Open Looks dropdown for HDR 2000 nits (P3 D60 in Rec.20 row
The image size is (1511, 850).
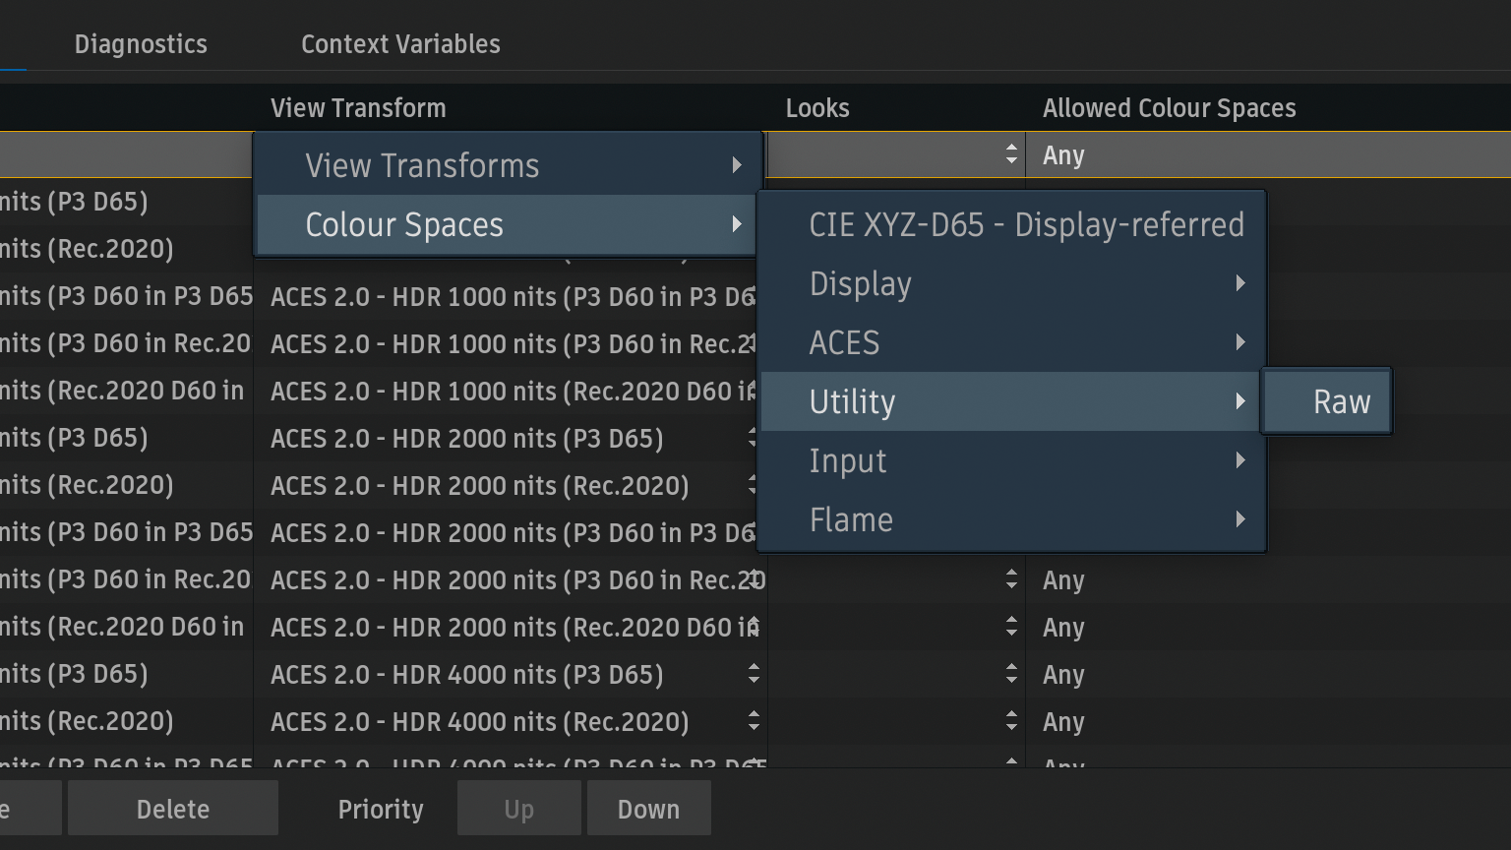1011,579
